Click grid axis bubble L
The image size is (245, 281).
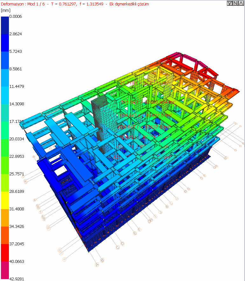171,203
